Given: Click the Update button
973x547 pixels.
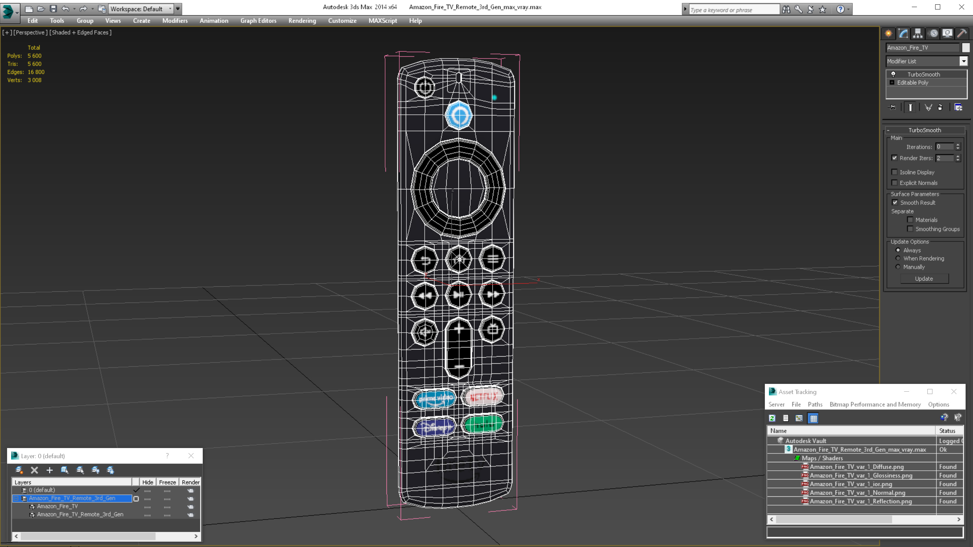Looking at the screenshot, I should pyautogui.click(x=924, y=279).
